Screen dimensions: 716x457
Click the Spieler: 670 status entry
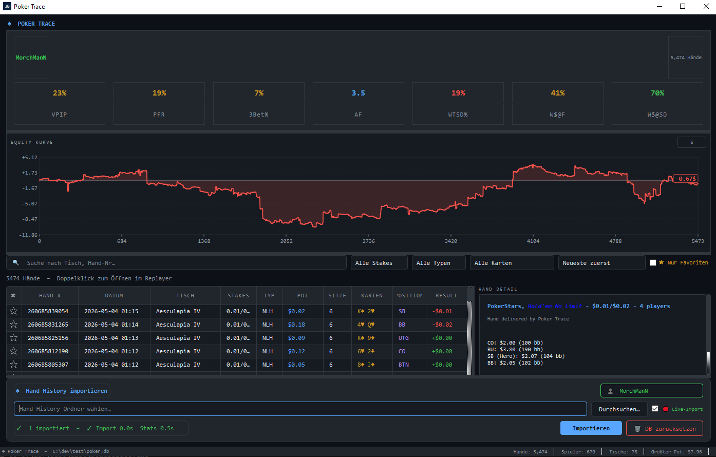(x=578, y=452)
